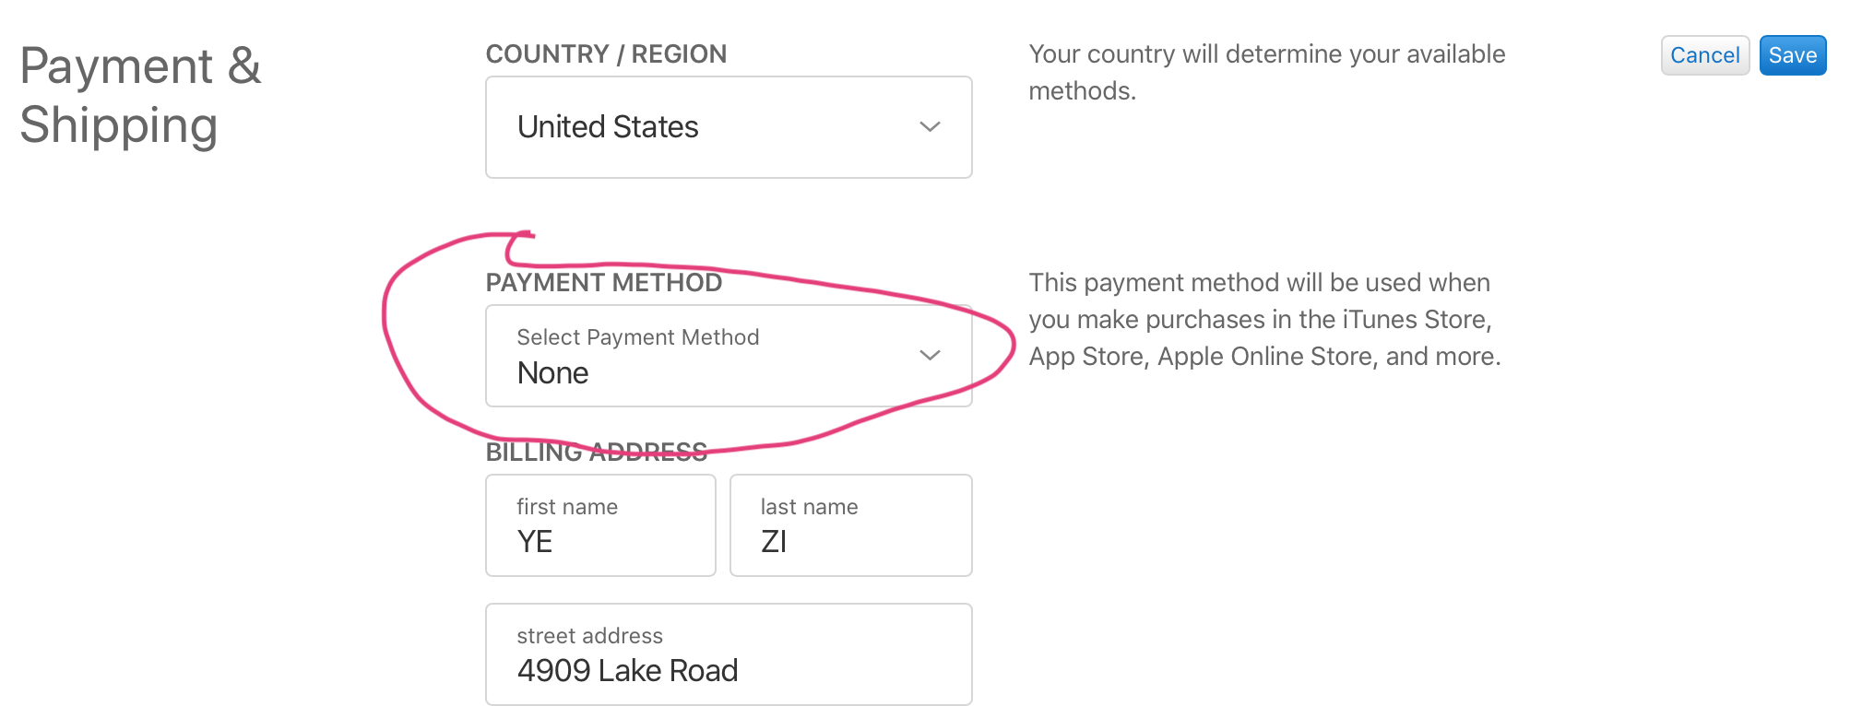
Task: Click the chevron in the payment method box
Action: (930, 355)
